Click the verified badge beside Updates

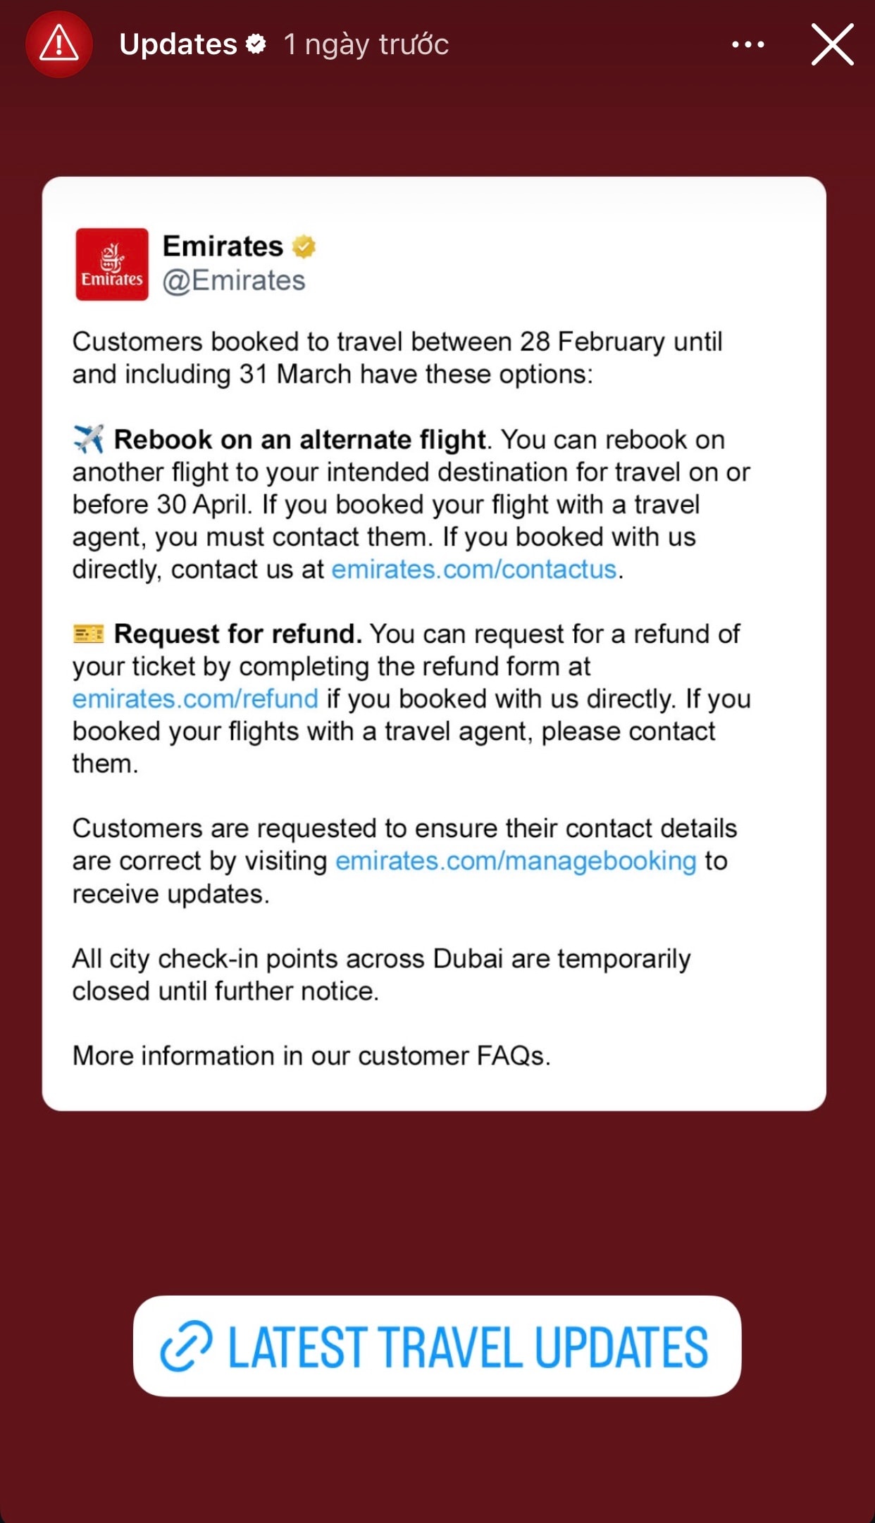pos(256,44)
